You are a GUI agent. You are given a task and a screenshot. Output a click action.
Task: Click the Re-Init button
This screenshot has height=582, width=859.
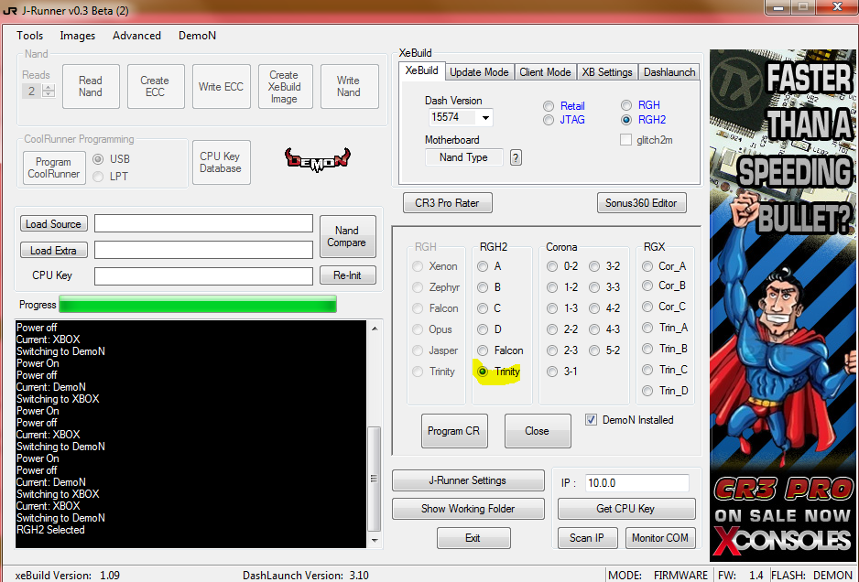click(347, 275)
